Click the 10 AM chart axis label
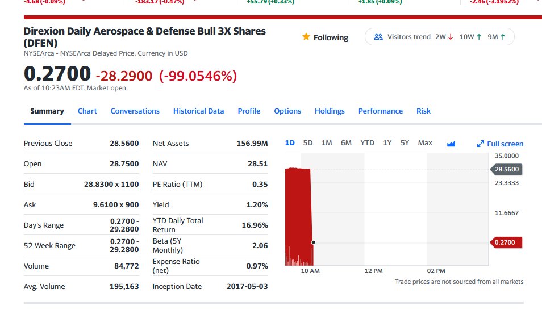Image resolution: width=542 pixels, height=327 pixels. click(x=310, y=271)
